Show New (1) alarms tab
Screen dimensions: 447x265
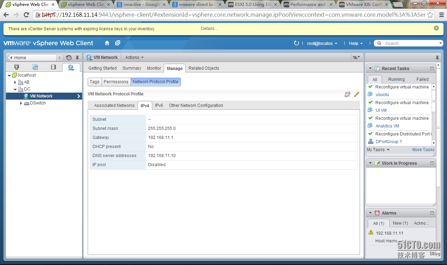(x=400, y=223)
